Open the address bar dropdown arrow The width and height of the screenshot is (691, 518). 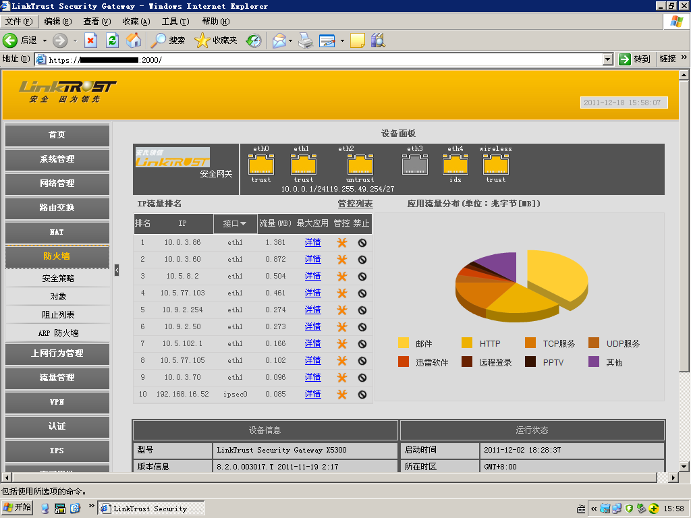pos(608,59)
